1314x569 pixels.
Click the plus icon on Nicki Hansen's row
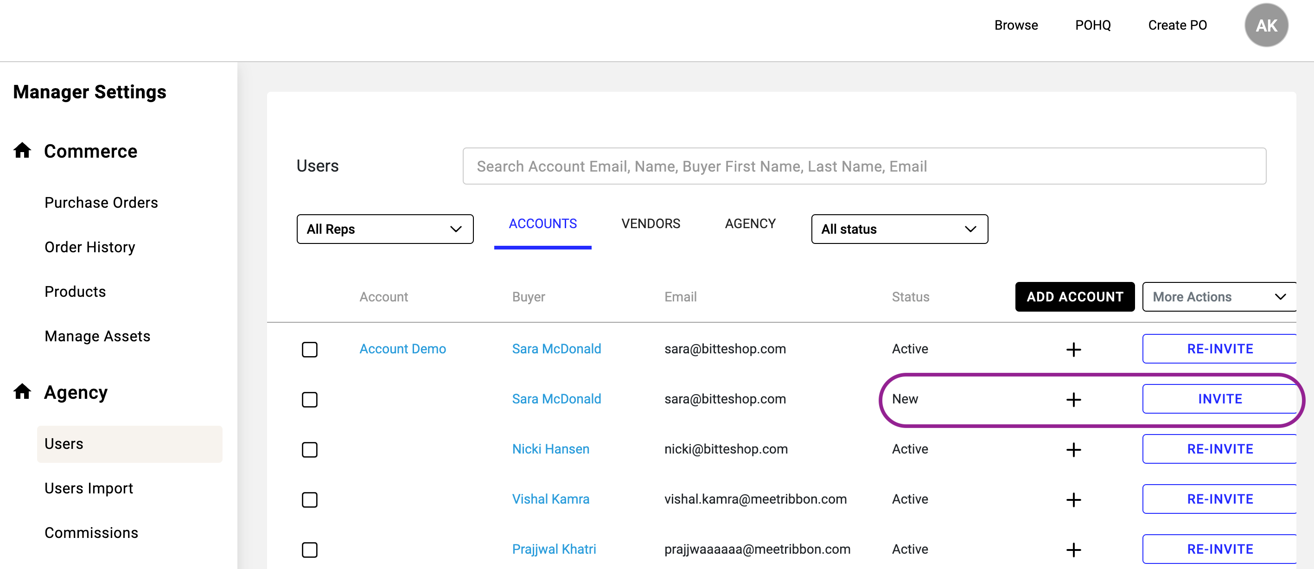click(1074, 449)
